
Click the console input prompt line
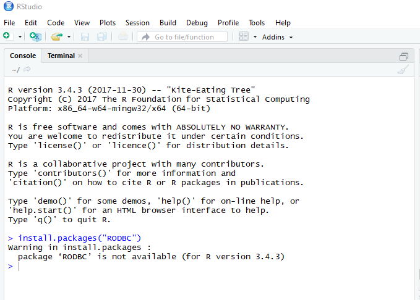209,266
